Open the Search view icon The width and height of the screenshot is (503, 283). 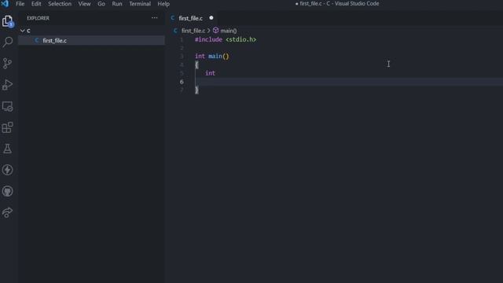(7, 42)
